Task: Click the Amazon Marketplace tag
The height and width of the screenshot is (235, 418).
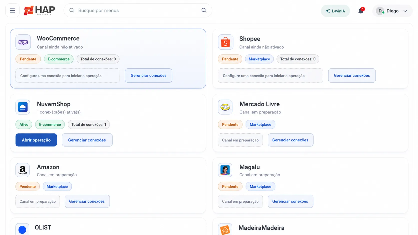Action: [57, 186]
